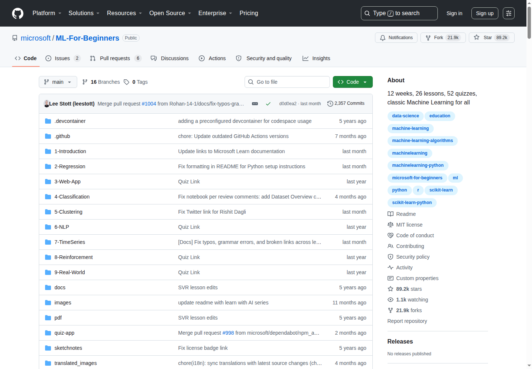Switch to the Pull requests tab
This screenshot has width=532, height=369.
[116, 58]
